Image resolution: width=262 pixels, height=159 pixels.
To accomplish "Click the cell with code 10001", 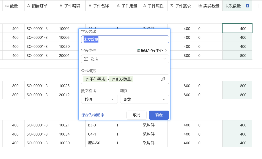I will (x=68, y=29).
